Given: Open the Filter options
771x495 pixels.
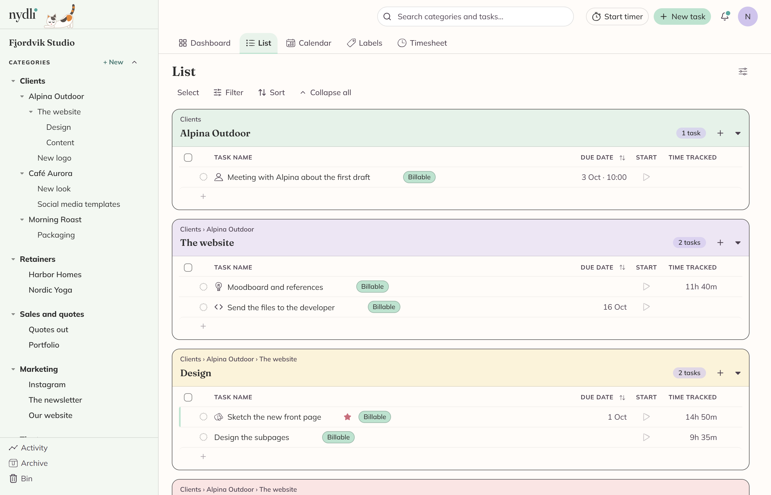Looking at the screenshot, I should pyautogui.click(x=229, y=93).
